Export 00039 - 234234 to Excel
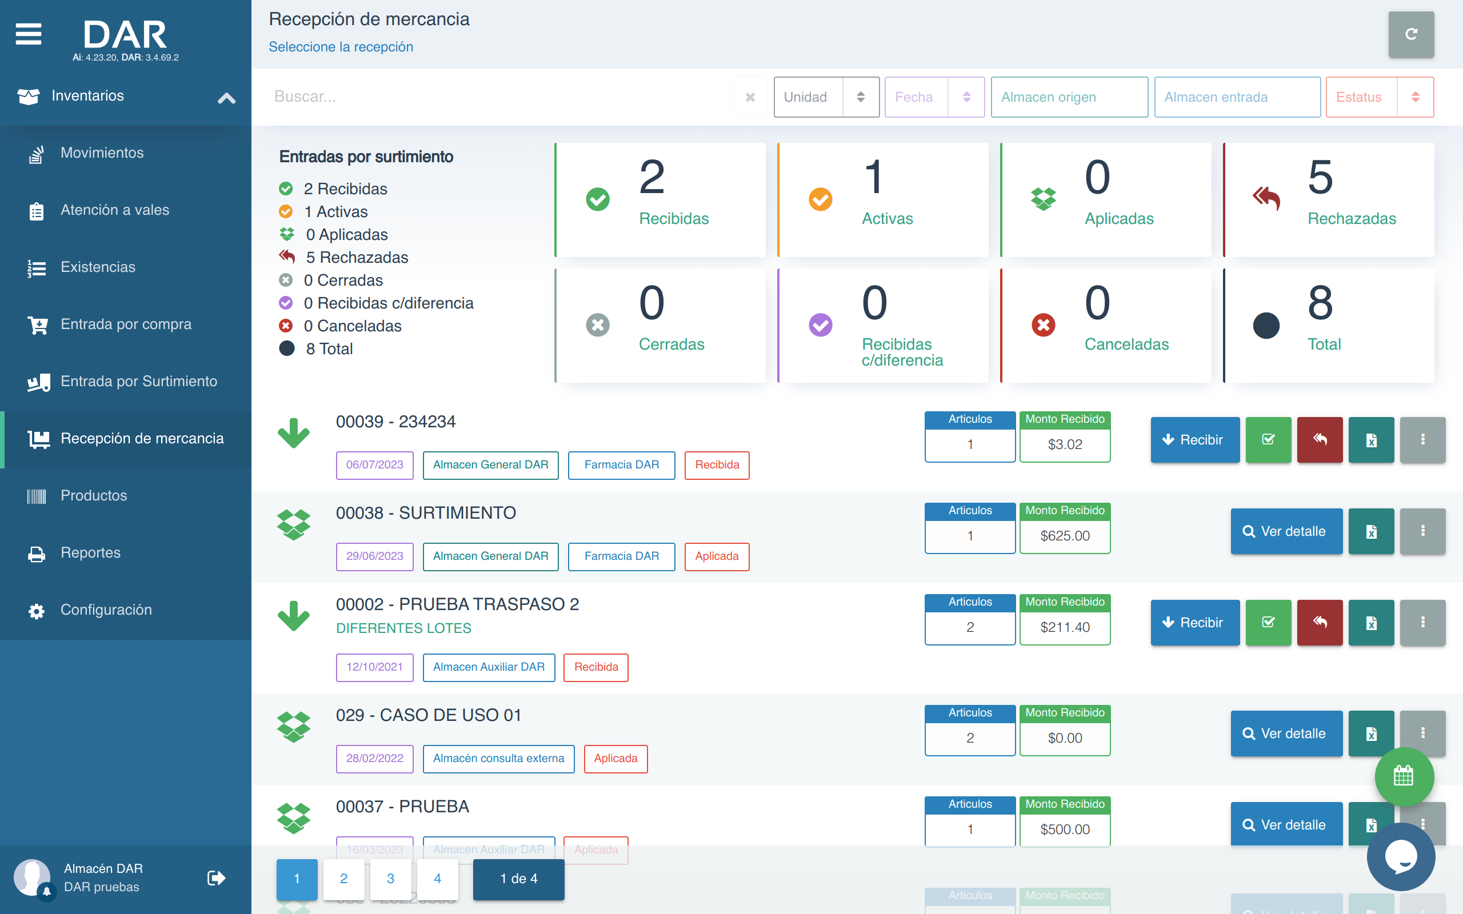This screenshot has width=1463, height=914. coord(1371,439)
